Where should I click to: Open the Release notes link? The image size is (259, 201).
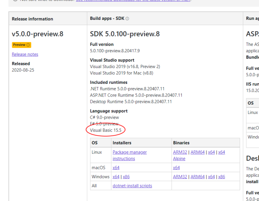pyautogui.click(x=25, y=54)
